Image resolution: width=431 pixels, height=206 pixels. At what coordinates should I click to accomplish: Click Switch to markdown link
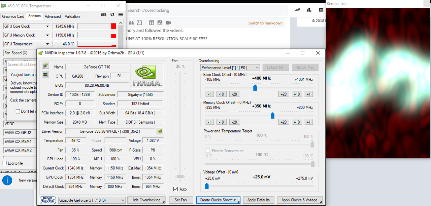point(265,23)
